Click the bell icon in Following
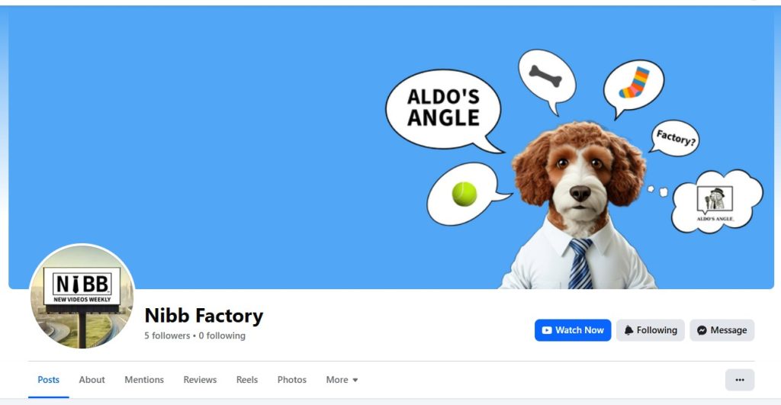This screenshot has width=781, height=405. pyautogui.click(x=628, y=330)
